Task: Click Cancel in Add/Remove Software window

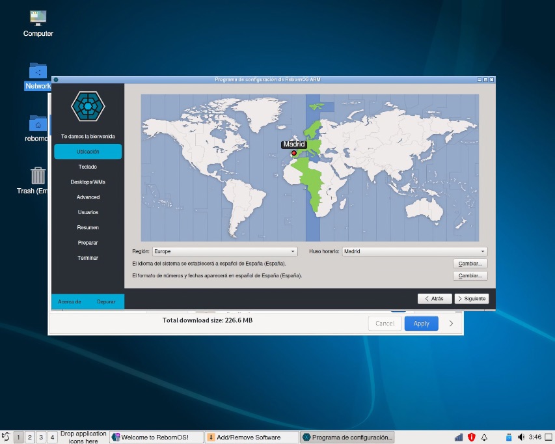Action: point(385,324)
